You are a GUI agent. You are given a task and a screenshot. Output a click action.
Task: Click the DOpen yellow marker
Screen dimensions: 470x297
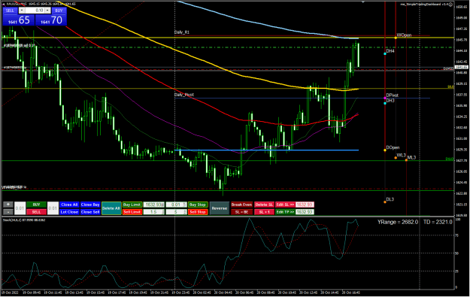385,150
